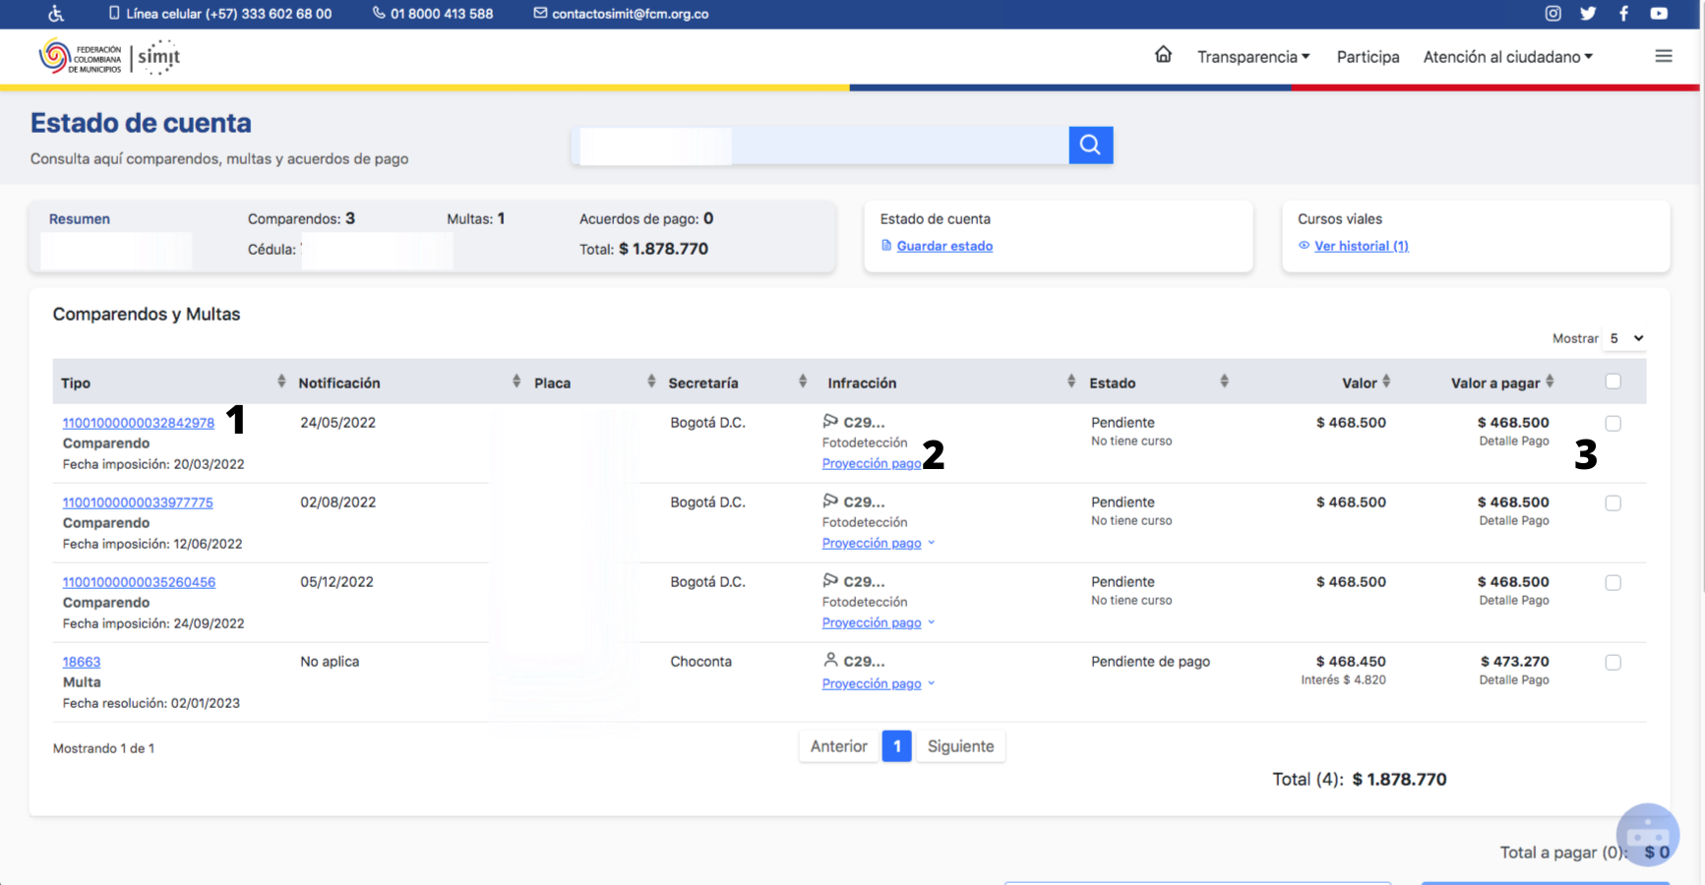Click the Línea celular (+57) 333 602 68 00

click(228, 14)
